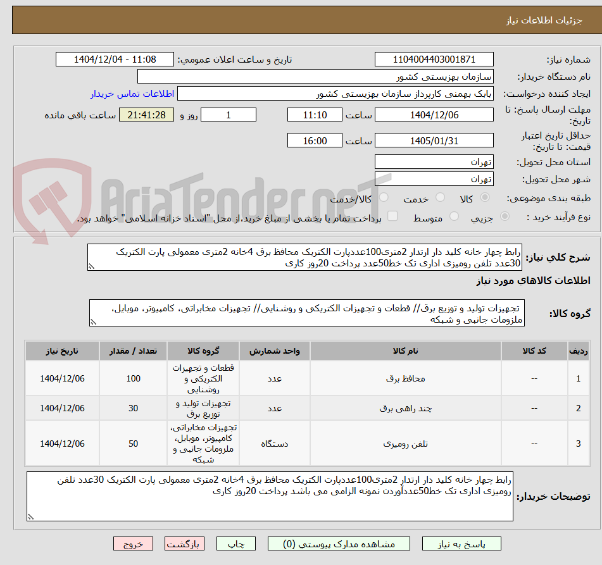Click quantity 30 in row 2

[x=133, y=408]
